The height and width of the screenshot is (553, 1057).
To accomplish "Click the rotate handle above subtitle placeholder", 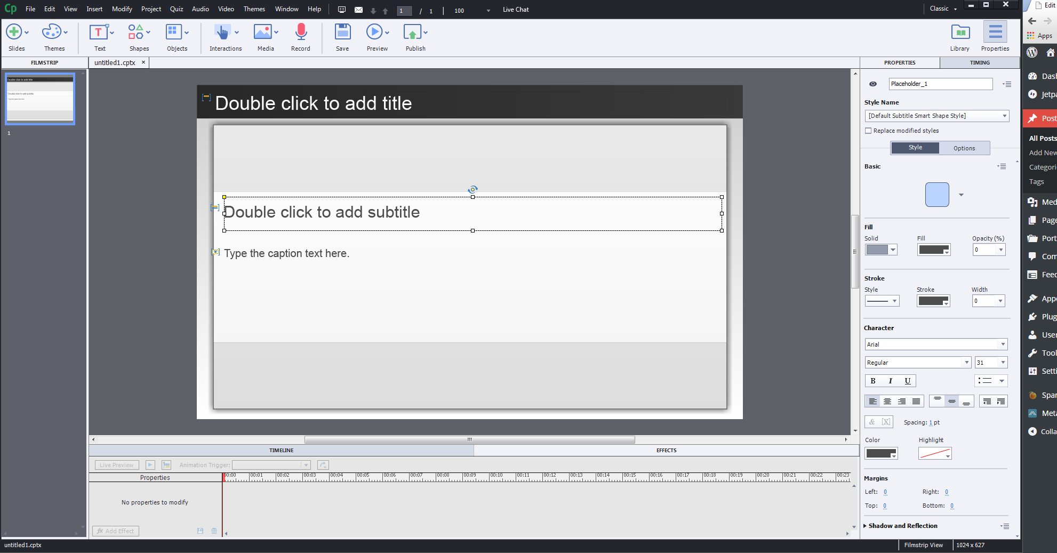I will pos(473,189).
